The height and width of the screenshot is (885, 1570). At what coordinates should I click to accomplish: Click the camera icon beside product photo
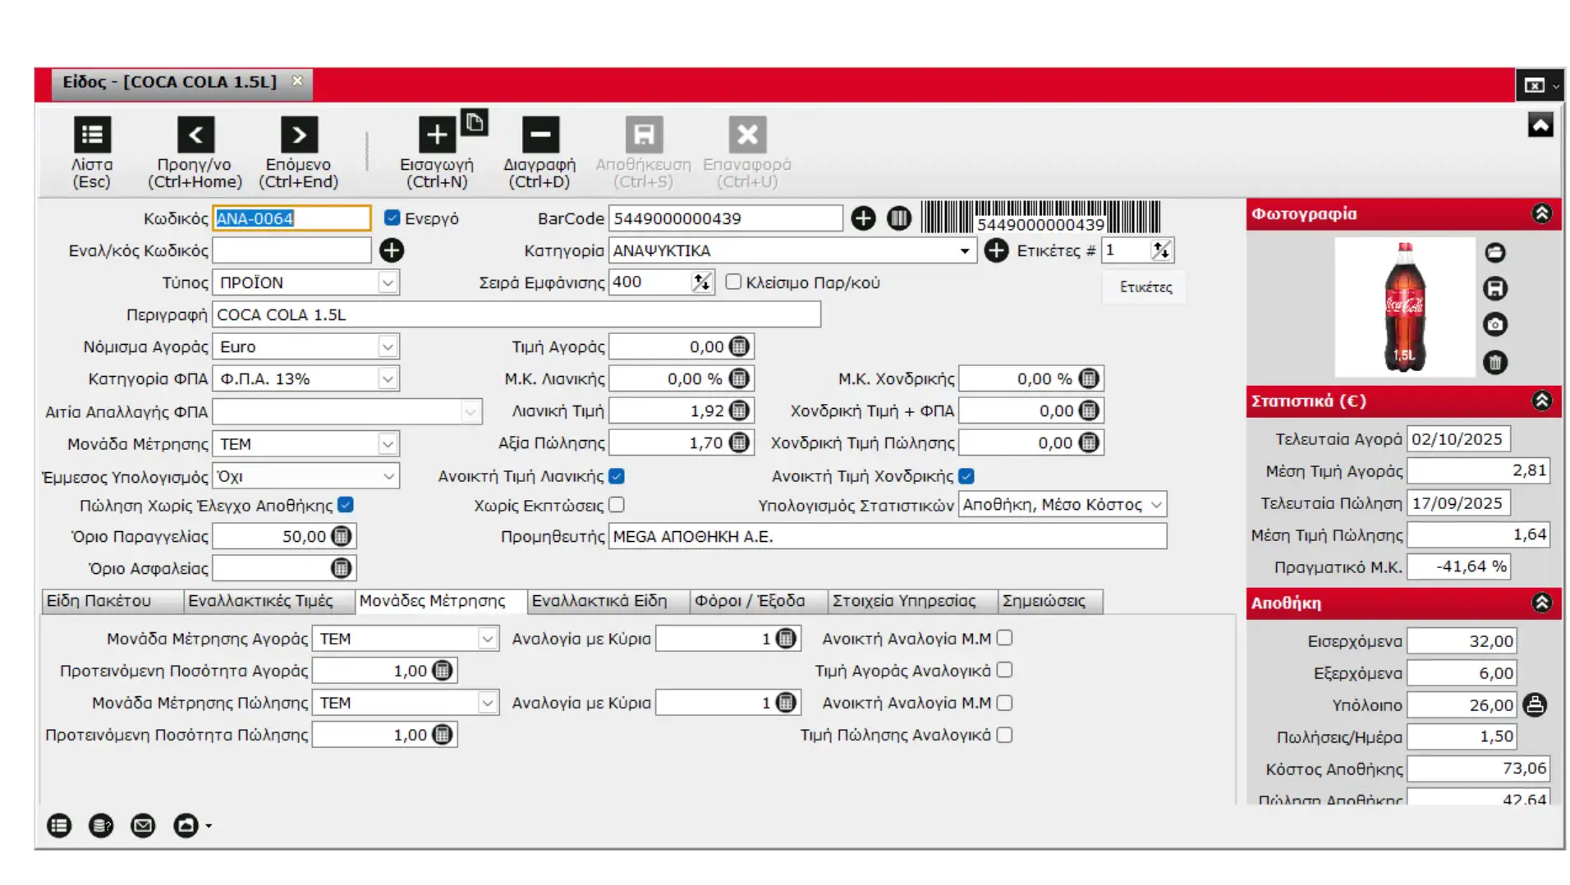[x=1495, y=325]
